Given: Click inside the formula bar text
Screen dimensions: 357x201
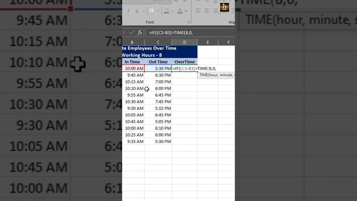Looking at the screenshot, I should [x=171, y=33].
